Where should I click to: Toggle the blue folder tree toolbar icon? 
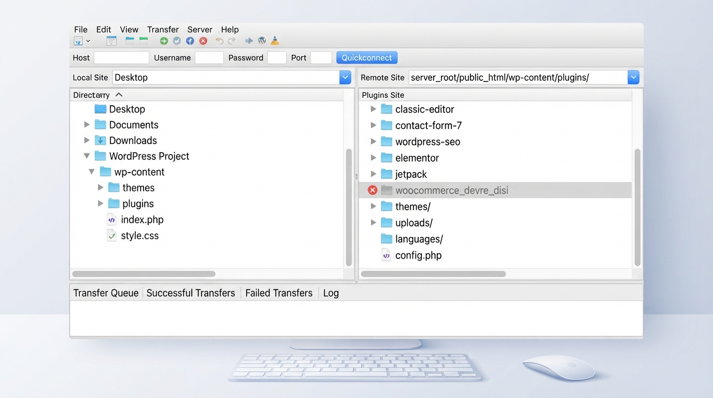pyautogui.click(x=130, y=41)
